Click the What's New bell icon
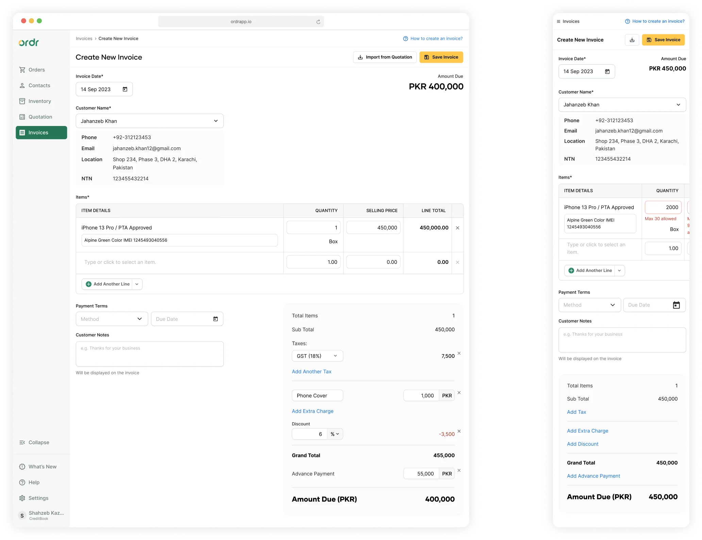Screen dimensions: 702x540 coord(22,466)
